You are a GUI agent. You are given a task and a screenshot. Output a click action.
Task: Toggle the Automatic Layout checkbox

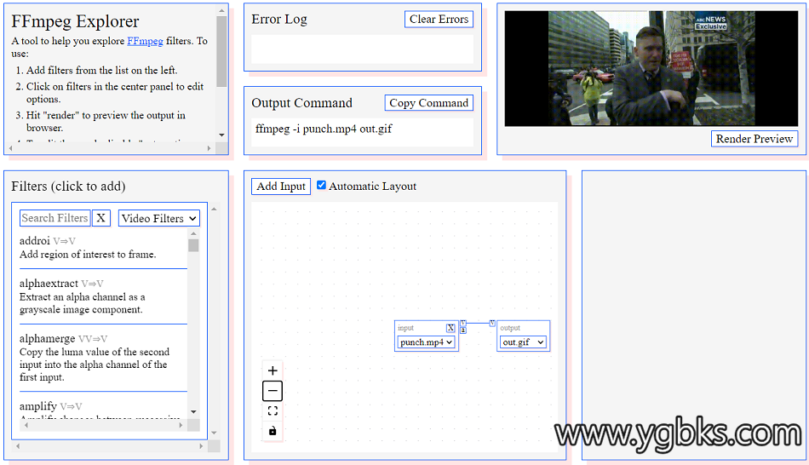coord(321,186)
